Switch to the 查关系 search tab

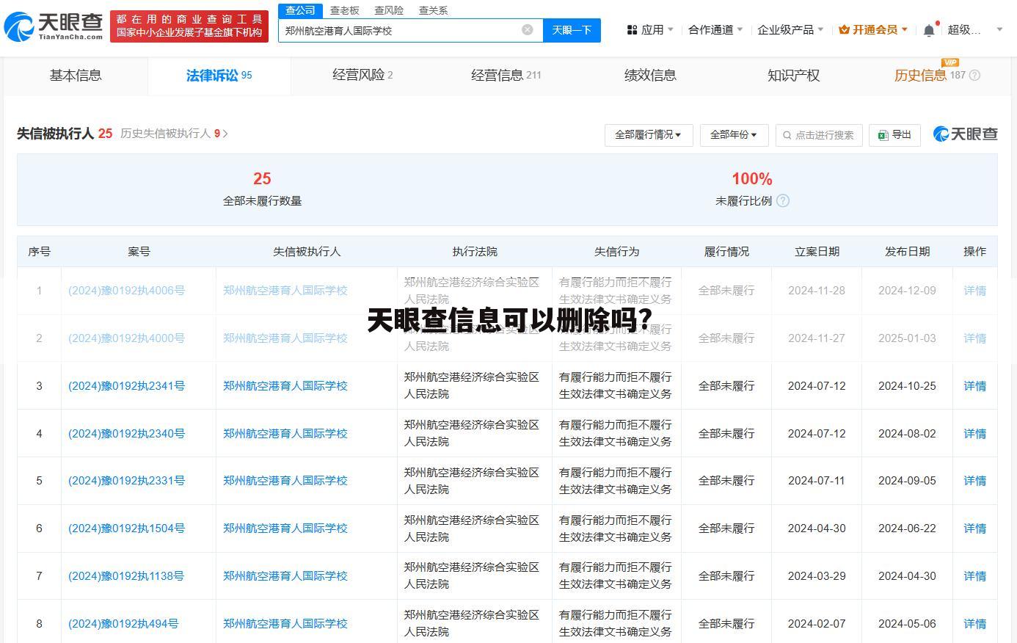433,10
